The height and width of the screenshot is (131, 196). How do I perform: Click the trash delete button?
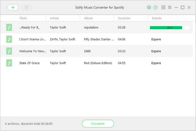(26, 7)
